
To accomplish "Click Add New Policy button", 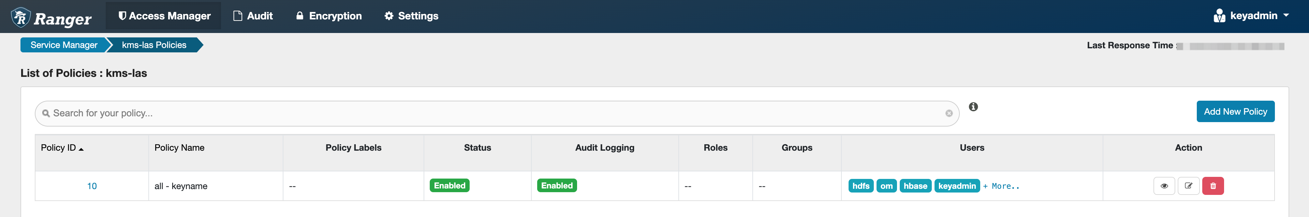I will click(1235, 112).
